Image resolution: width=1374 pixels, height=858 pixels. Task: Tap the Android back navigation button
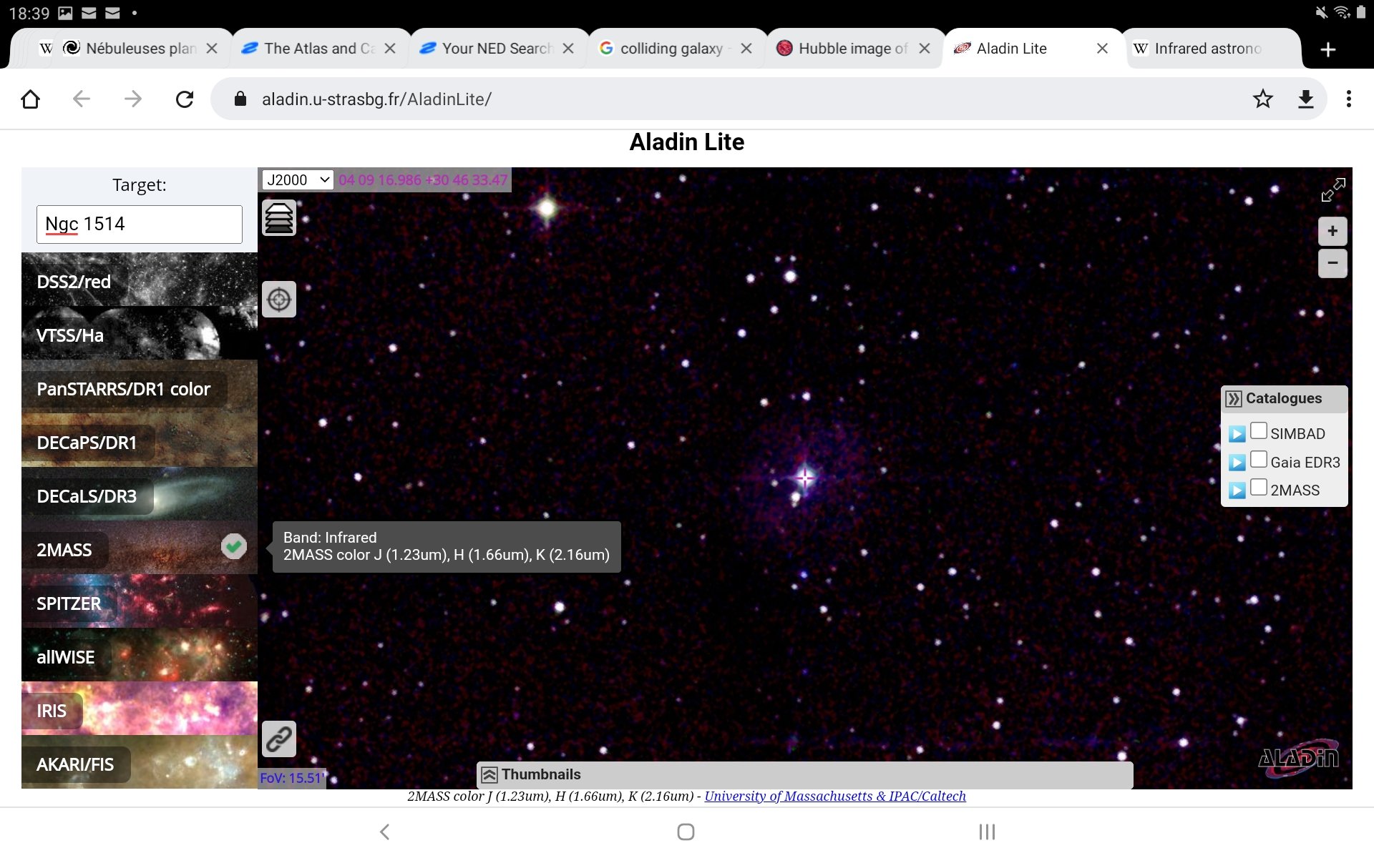385,832
